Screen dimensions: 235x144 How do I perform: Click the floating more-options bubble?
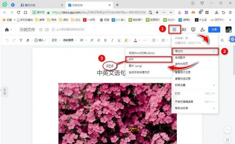pos(227,130)
